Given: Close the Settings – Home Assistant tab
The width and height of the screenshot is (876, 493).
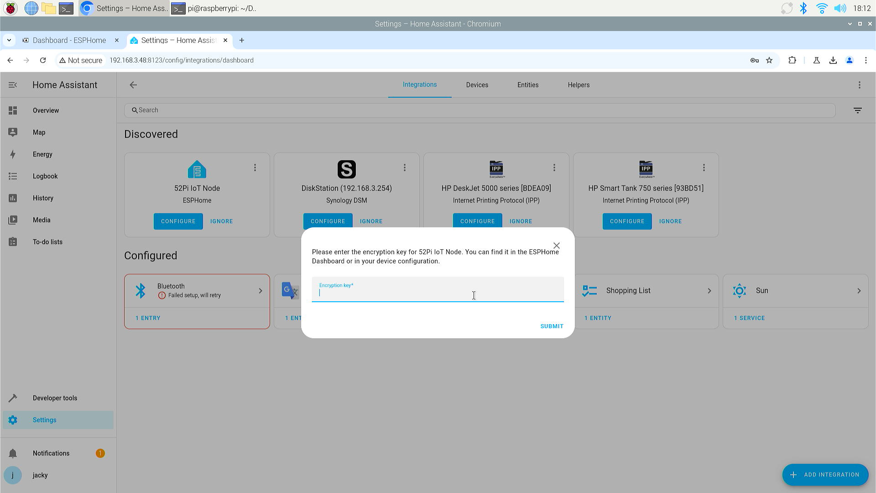Looking at the screenshot, I should 225,40.
